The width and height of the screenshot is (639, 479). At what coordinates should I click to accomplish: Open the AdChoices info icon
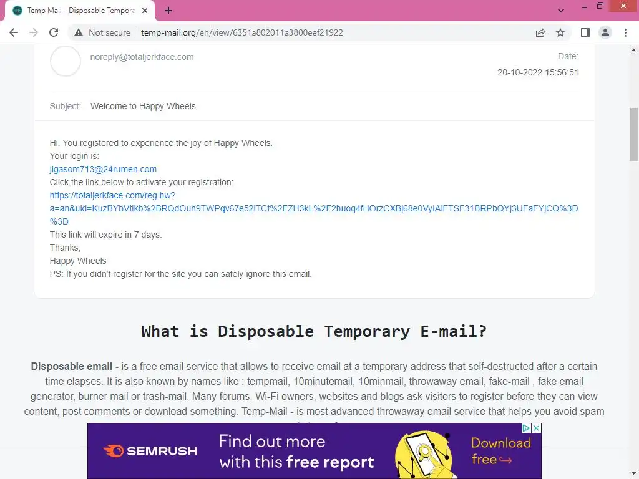click(527, 428)
